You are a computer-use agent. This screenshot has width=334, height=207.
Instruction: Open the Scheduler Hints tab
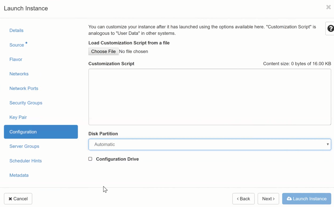click(x=25, y=161)
